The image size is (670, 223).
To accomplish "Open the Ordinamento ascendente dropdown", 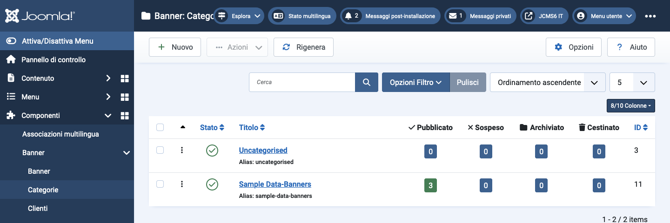I will 548,82.
